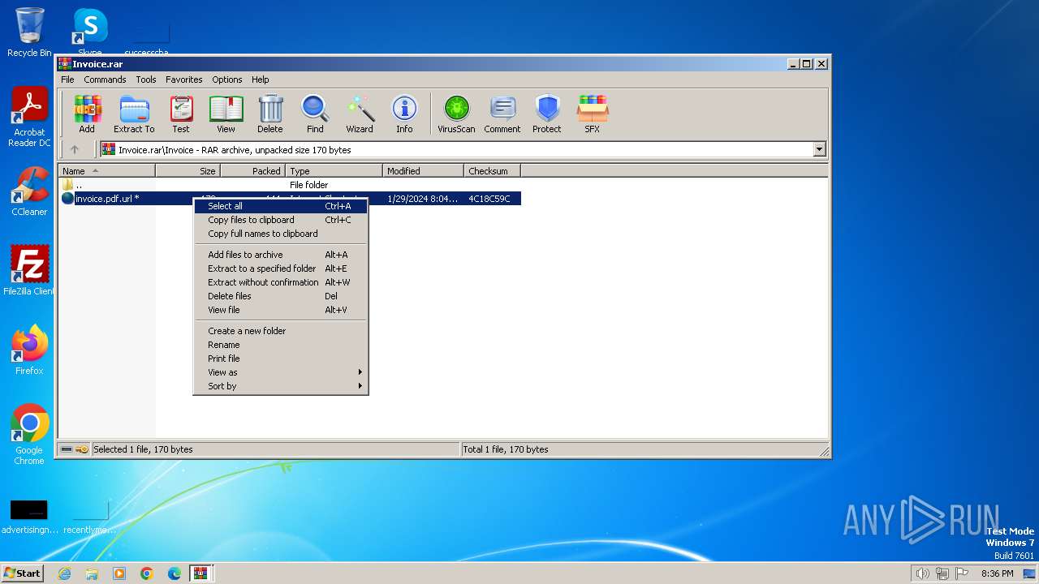Click the 1/29/2024 modified date cell
1039x584 pixels.
pyautogui.click(x=422, y=199)
